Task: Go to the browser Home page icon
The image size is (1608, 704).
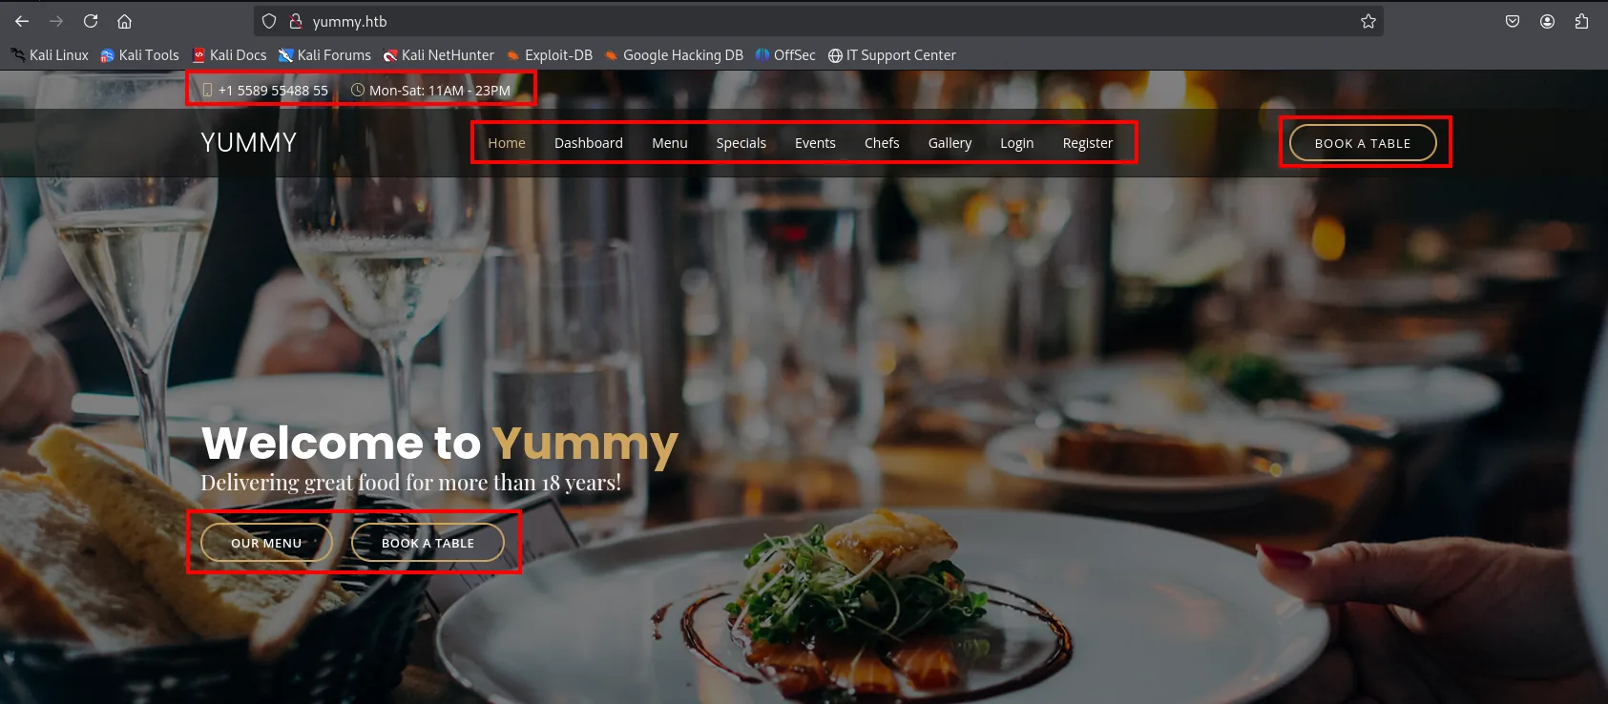Action: [124, 21]
